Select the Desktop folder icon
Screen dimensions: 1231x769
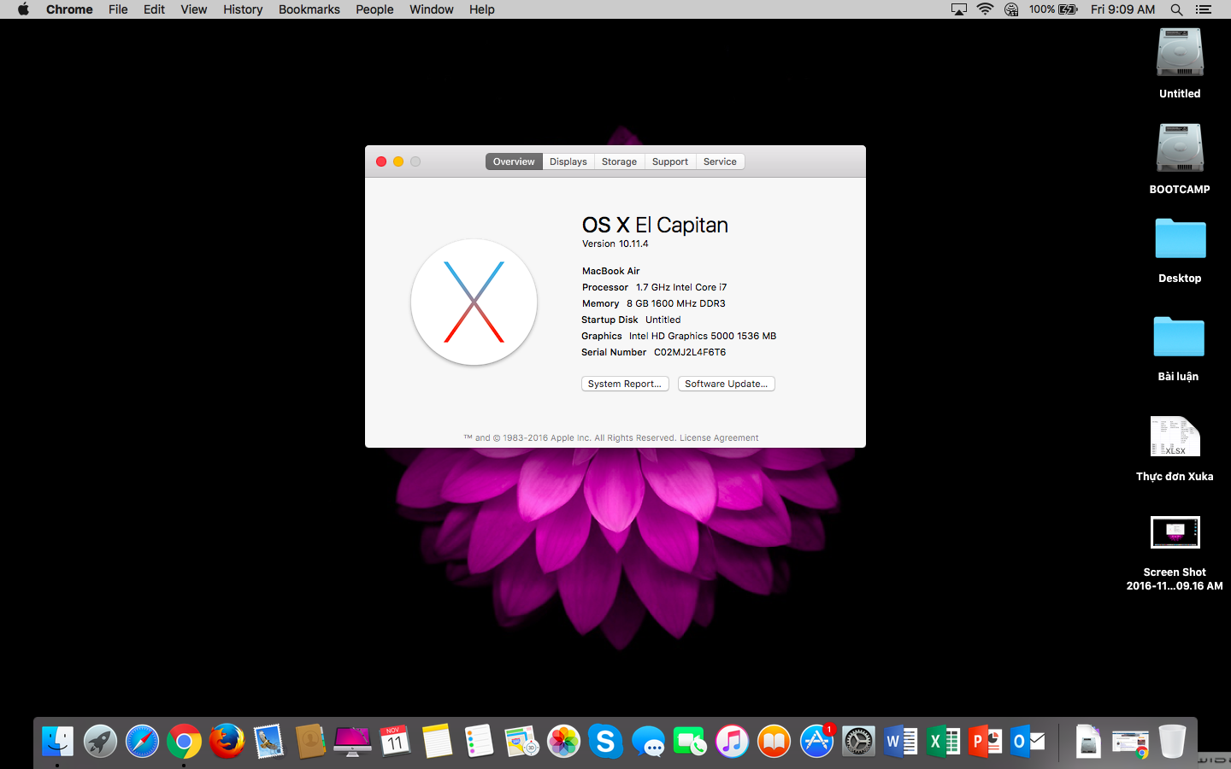click(x=1180, y=238)
